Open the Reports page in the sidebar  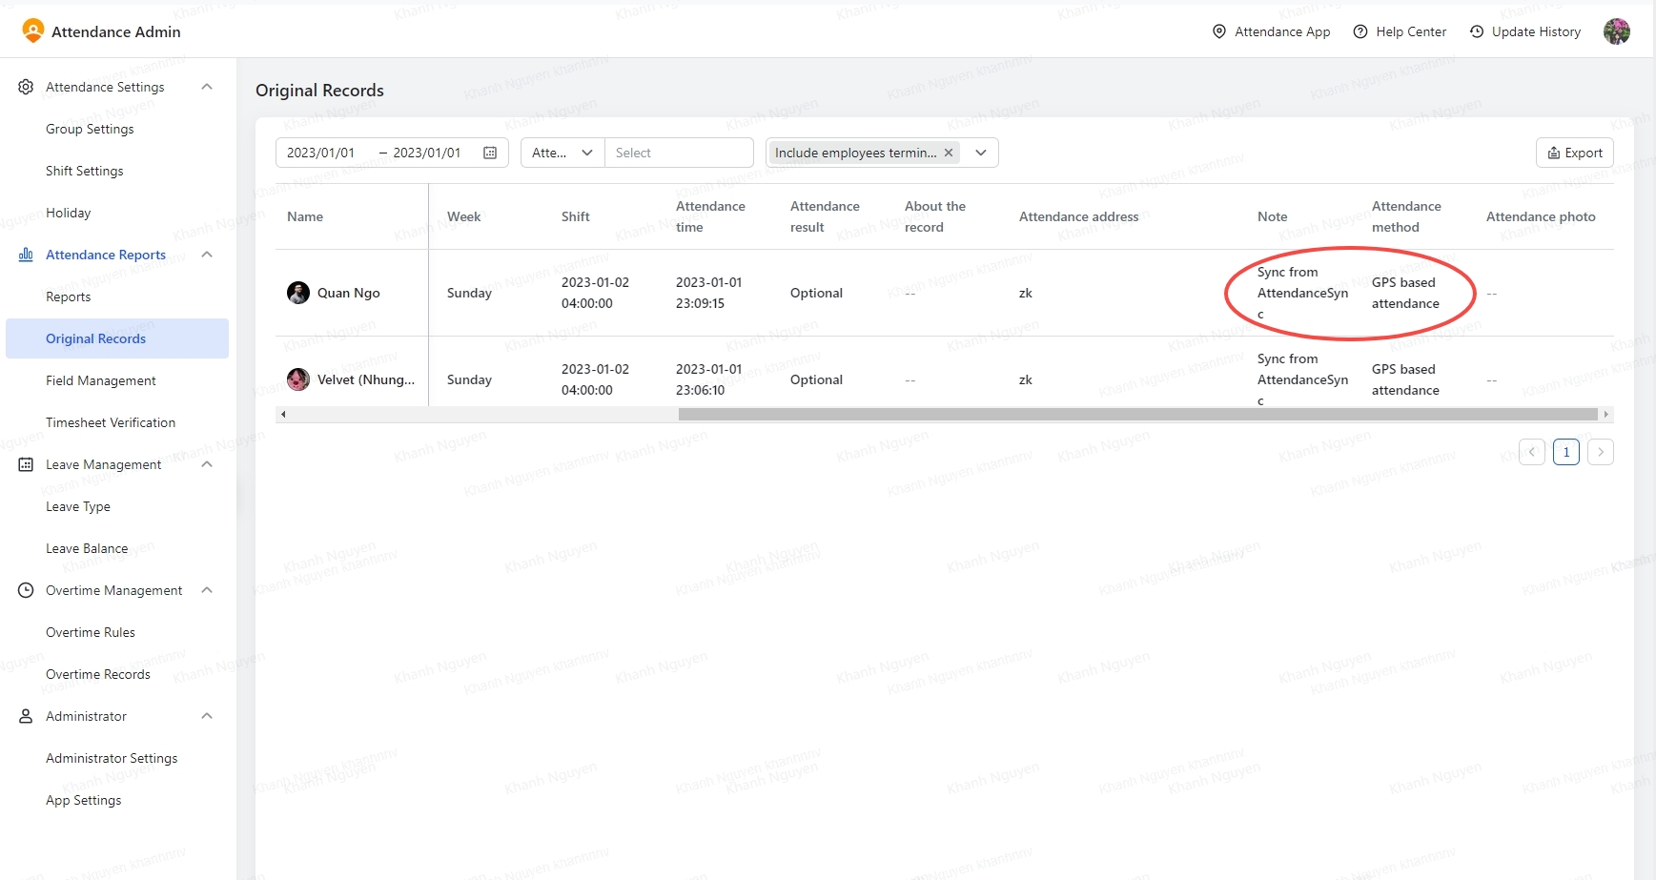pyautogui.click(x=68, y=297)
